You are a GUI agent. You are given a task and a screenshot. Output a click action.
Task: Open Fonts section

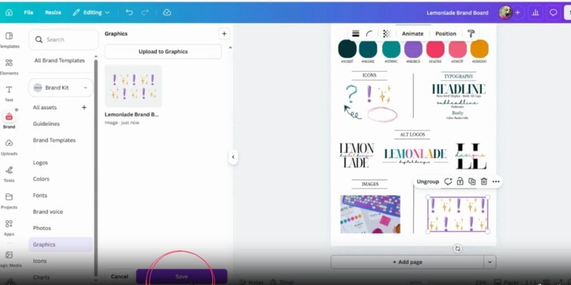tap(40, 195)
